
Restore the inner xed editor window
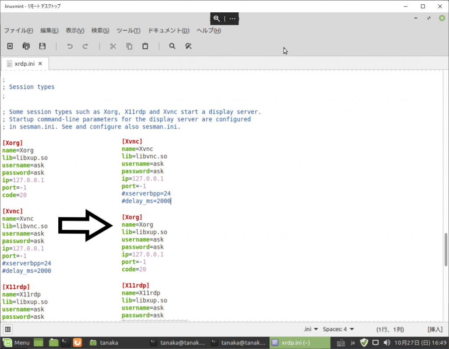(429, 18)
